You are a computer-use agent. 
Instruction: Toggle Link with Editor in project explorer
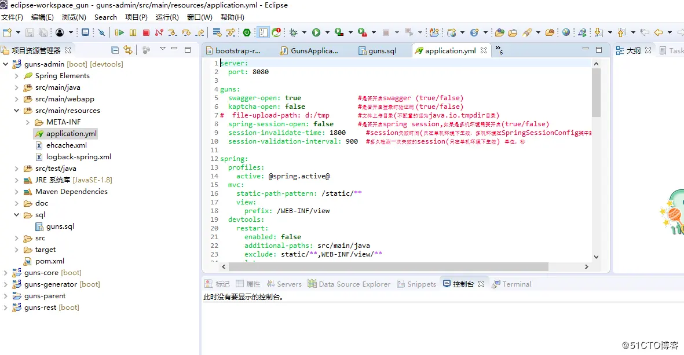click(x=128, y=50)
